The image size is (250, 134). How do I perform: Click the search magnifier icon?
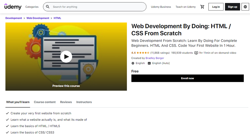47,7
